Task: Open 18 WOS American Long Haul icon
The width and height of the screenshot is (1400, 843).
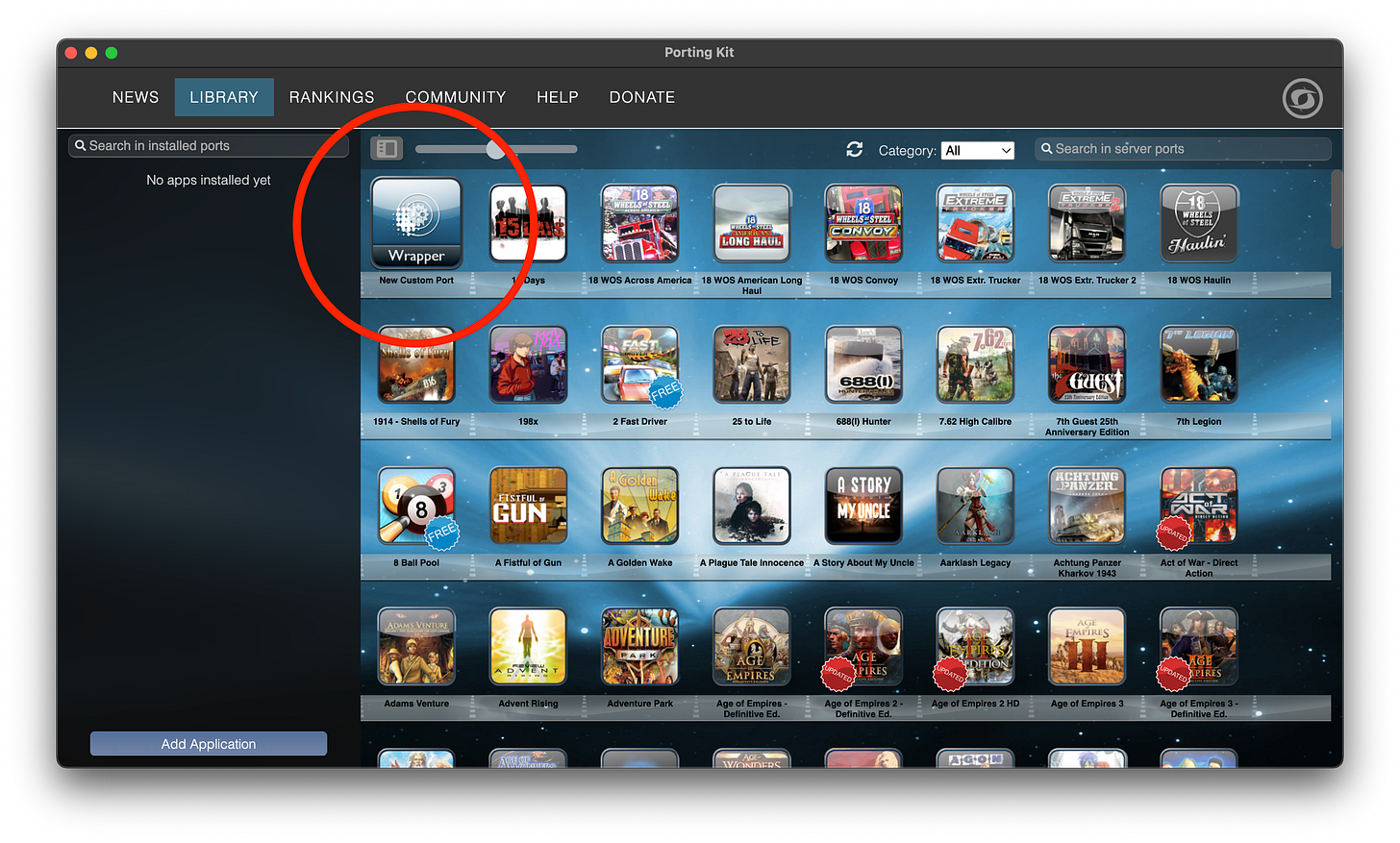Action: 752,223
